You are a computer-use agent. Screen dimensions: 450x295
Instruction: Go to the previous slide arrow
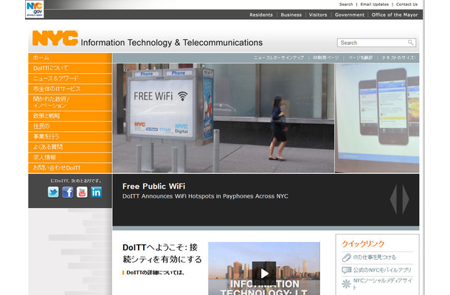click(394, 199)
